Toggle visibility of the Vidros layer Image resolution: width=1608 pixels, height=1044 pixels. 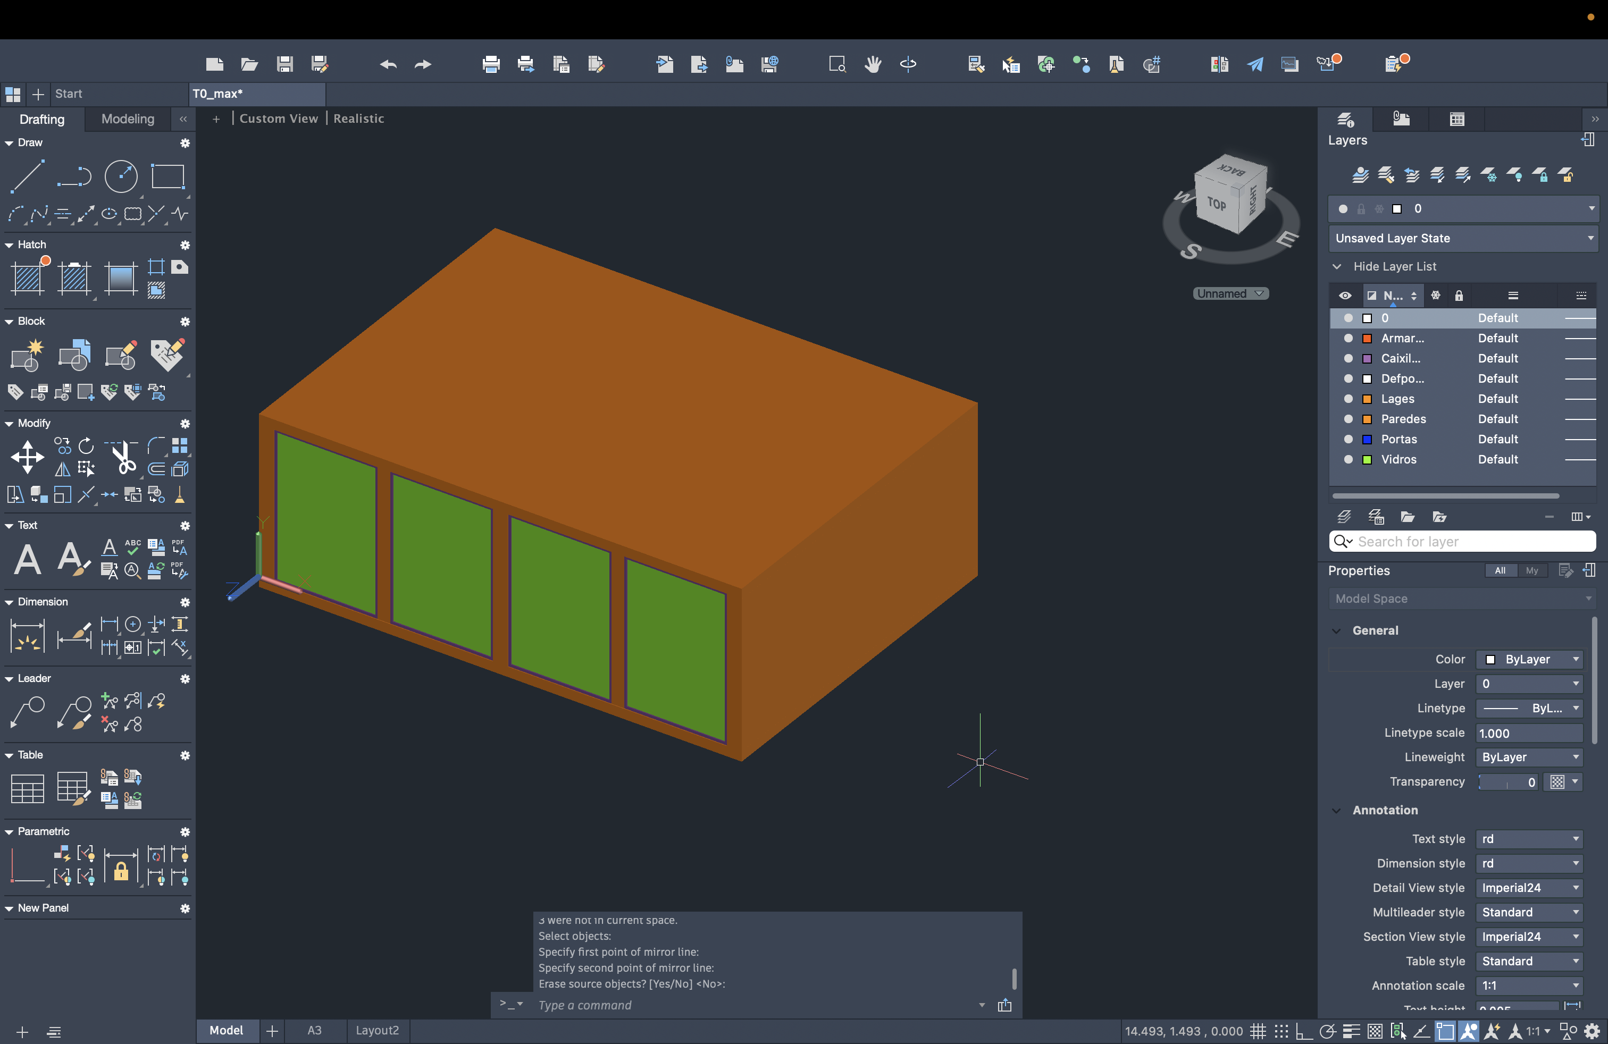coord(1348,459)
